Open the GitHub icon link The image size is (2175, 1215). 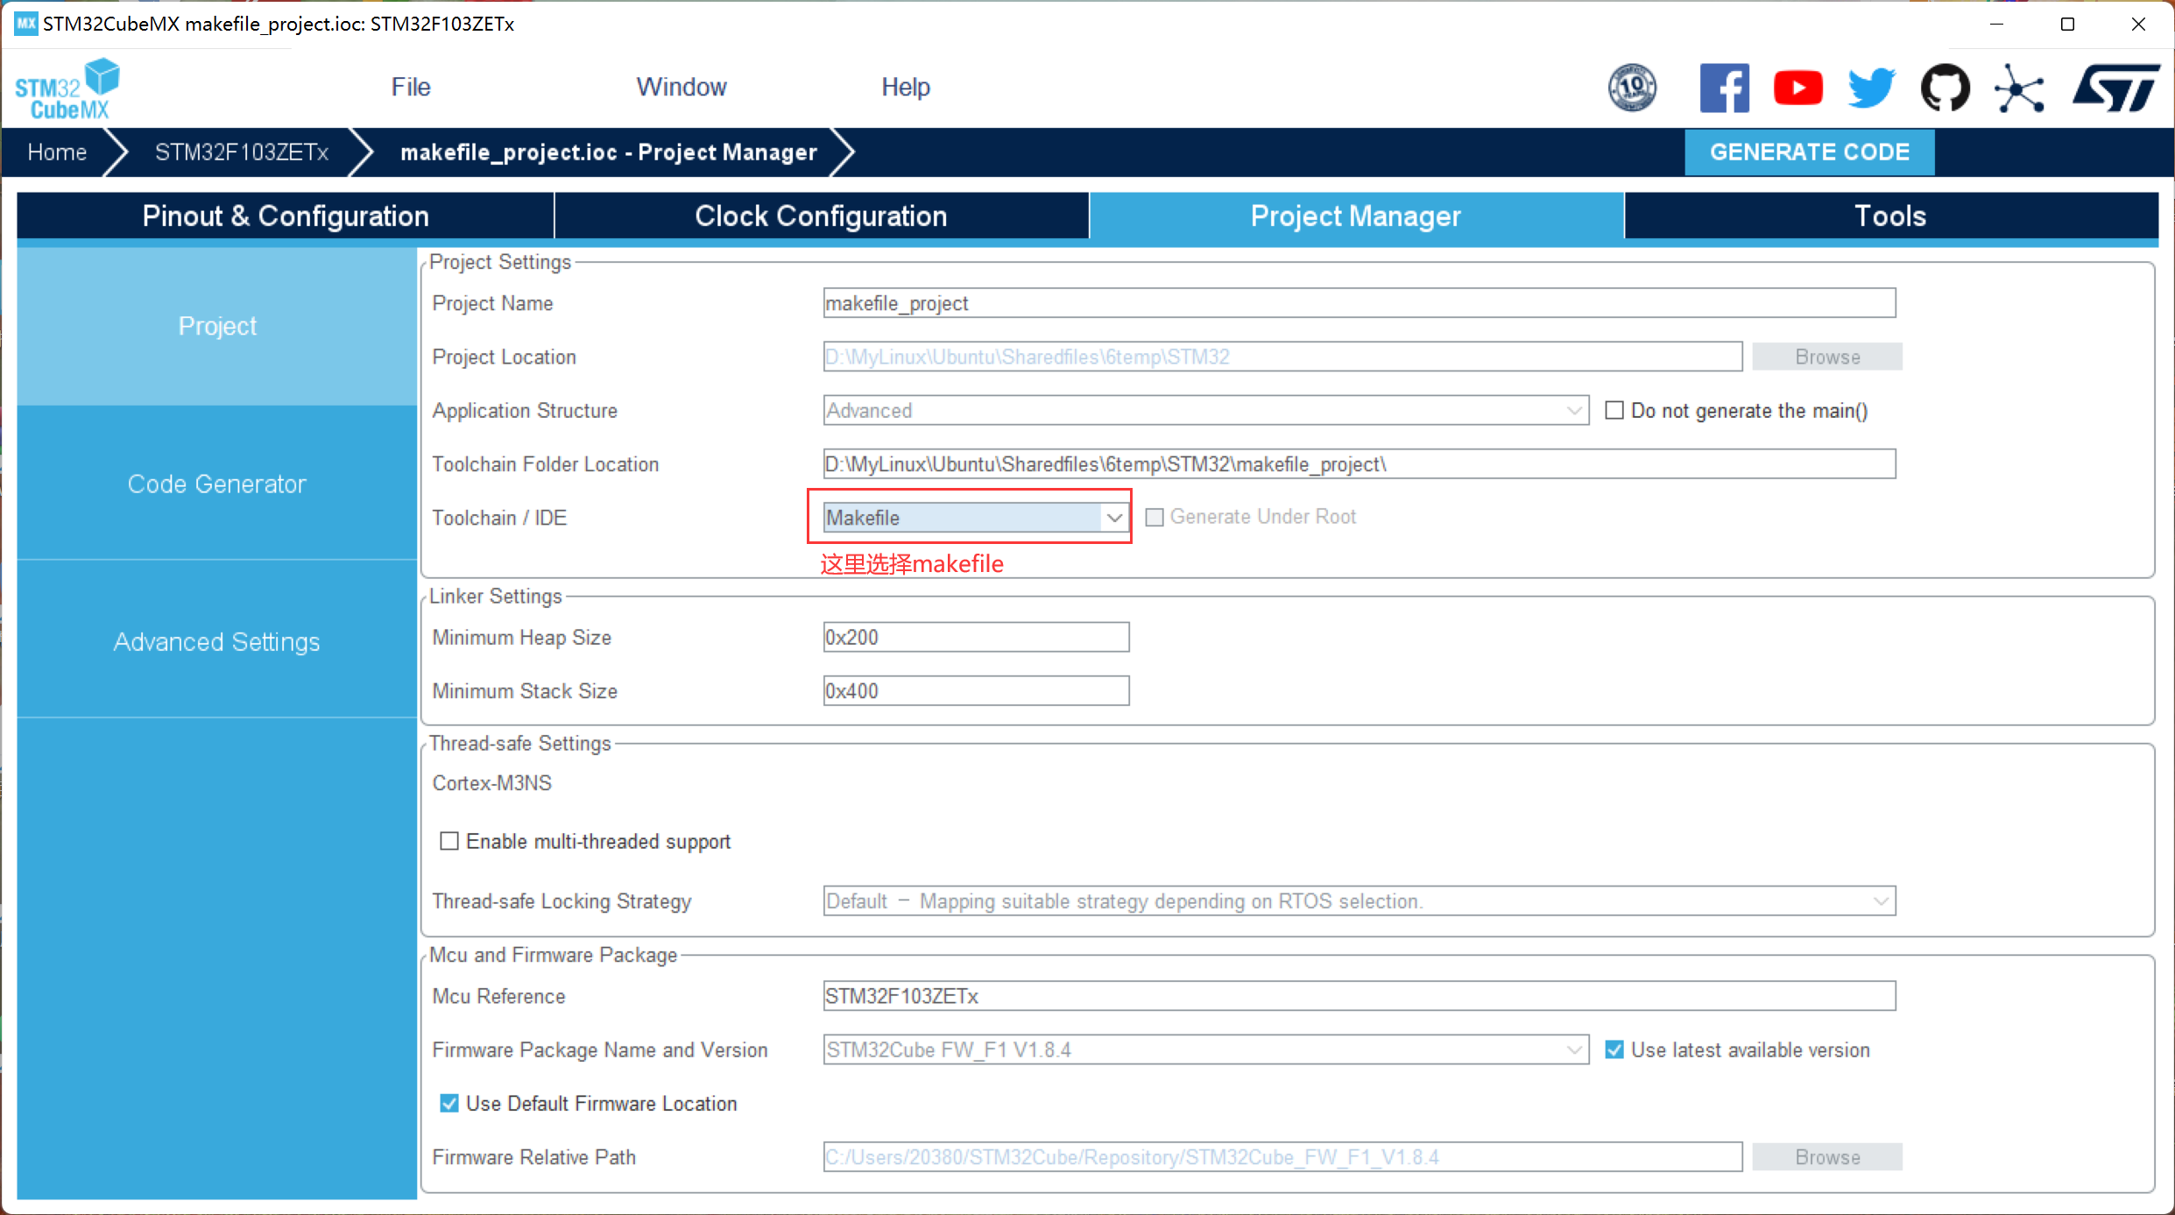click(x=1945, y=88)
